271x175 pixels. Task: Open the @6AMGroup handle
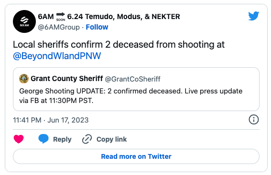(59, 27)
